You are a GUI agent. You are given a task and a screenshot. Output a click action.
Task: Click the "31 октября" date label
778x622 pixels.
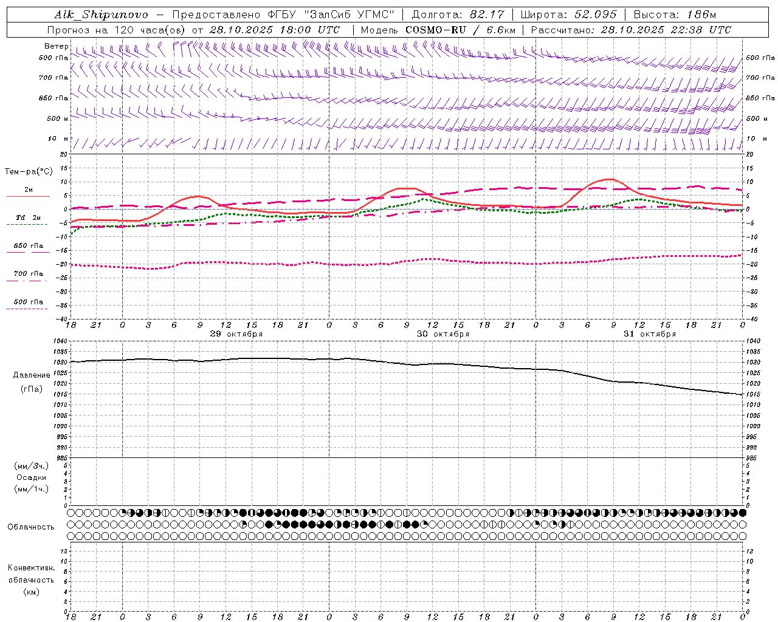pyautogui.click(x=650, y=334)
